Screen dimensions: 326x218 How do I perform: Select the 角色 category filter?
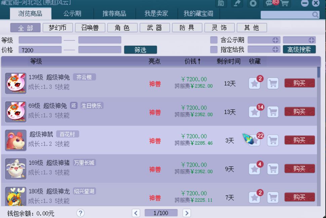[122, 28]
